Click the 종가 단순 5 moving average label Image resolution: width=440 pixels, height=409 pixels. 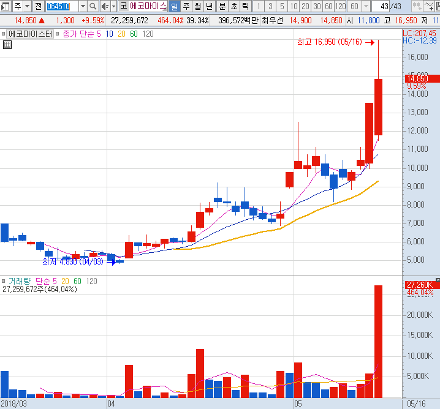point(82,34)
